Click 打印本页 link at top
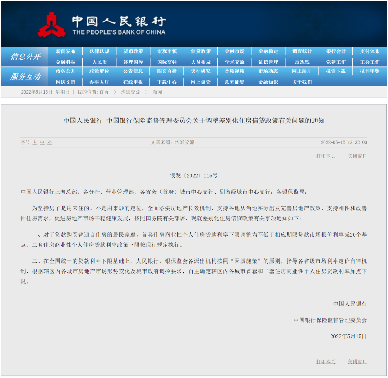 click(325, 156)
